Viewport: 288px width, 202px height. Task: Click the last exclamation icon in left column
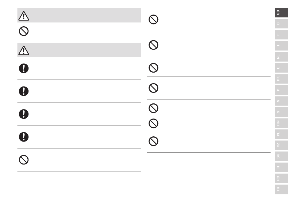(x=24, y=137)
